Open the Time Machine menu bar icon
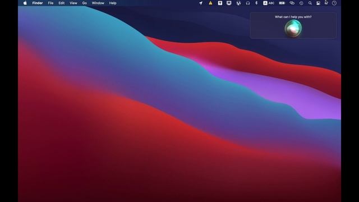359x202 pixels. point(301,3)
